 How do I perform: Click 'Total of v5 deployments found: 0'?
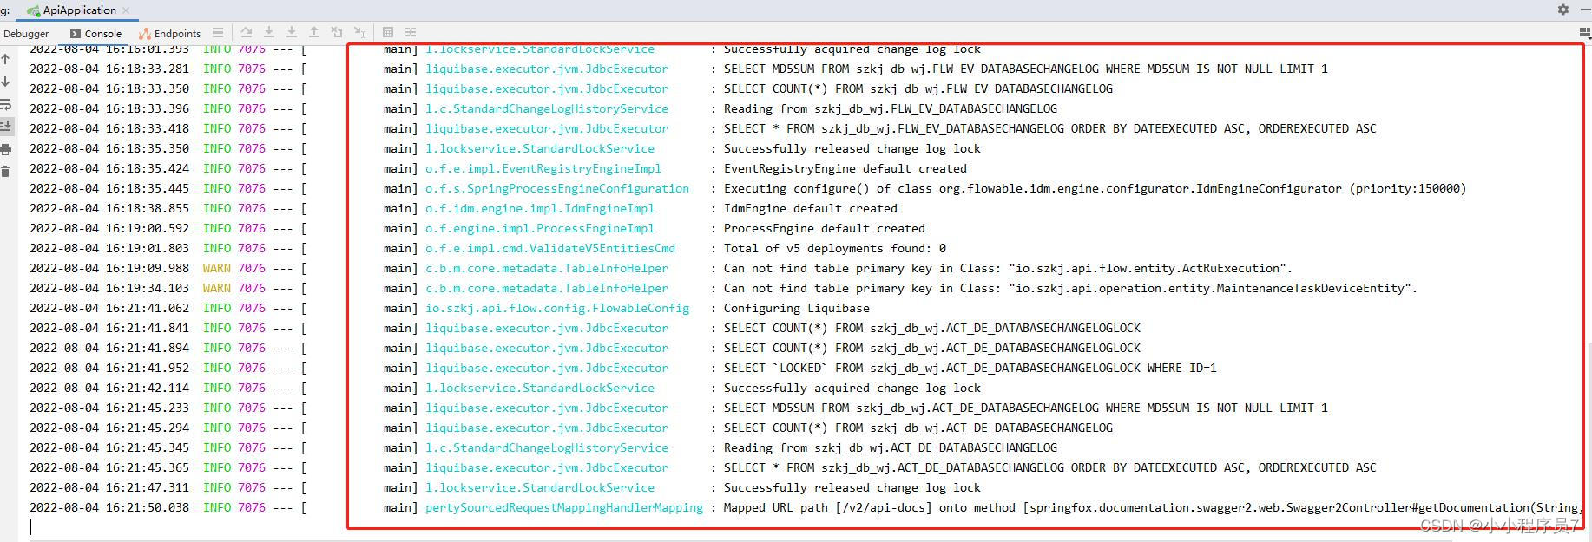[834, 248]
